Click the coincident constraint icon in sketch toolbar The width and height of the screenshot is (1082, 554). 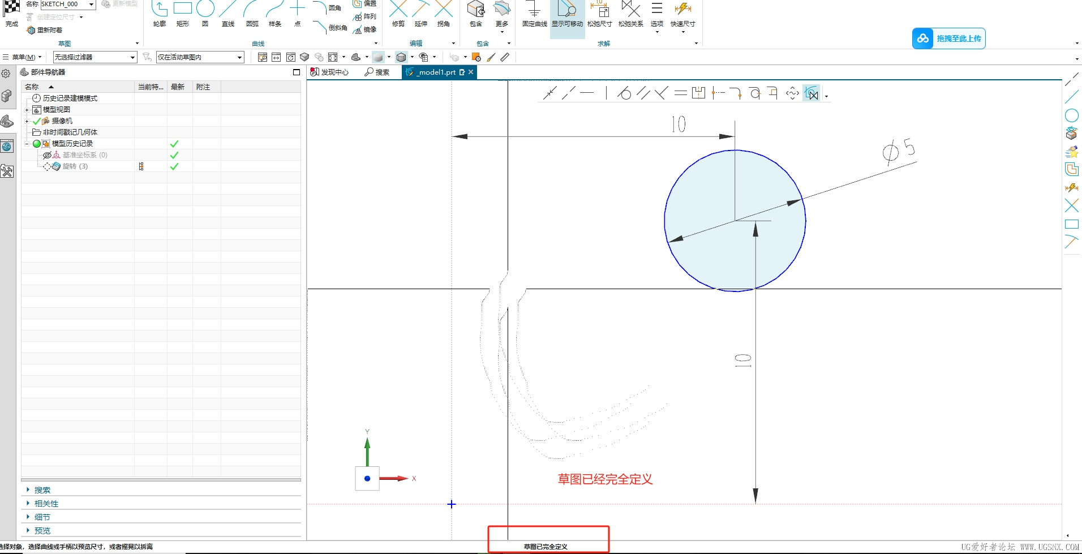549,93
